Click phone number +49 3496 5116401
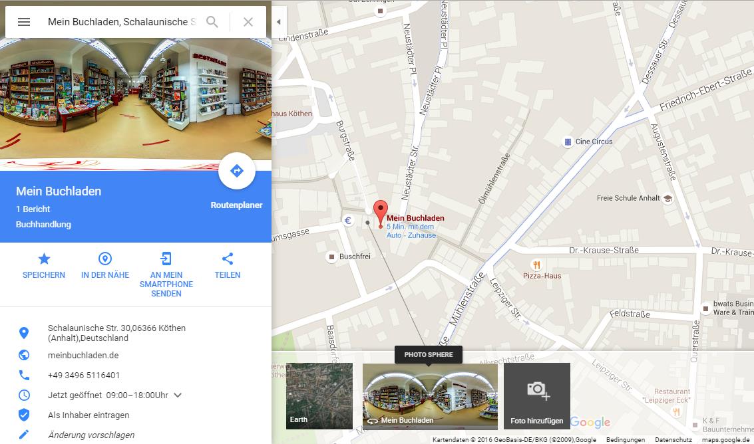754x444 pixels. pos(84,376)
